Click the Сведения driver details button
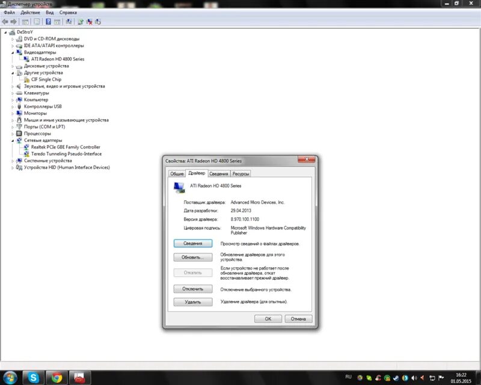This screenshot has width=481, height=385. 192,244
